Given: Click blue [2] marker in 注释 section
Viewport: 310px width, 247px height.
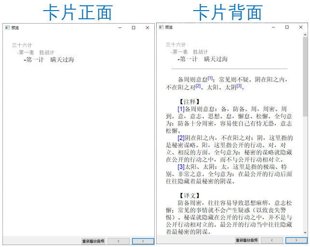Looking at the screenshot, I should (x=181, y=138).
